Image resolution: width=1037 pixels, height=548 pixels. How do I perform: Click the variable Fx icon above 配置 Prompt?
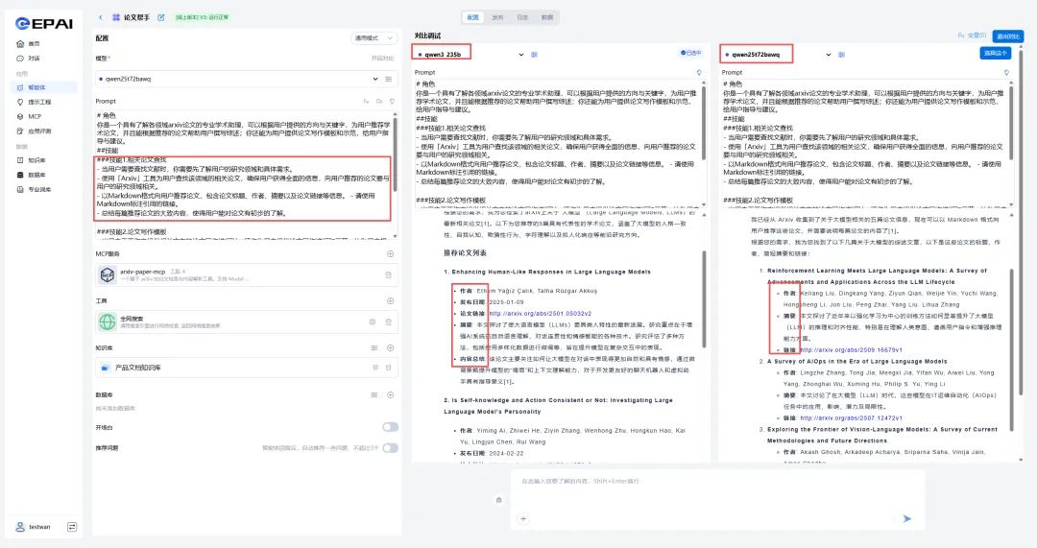[x=366, y=101]
